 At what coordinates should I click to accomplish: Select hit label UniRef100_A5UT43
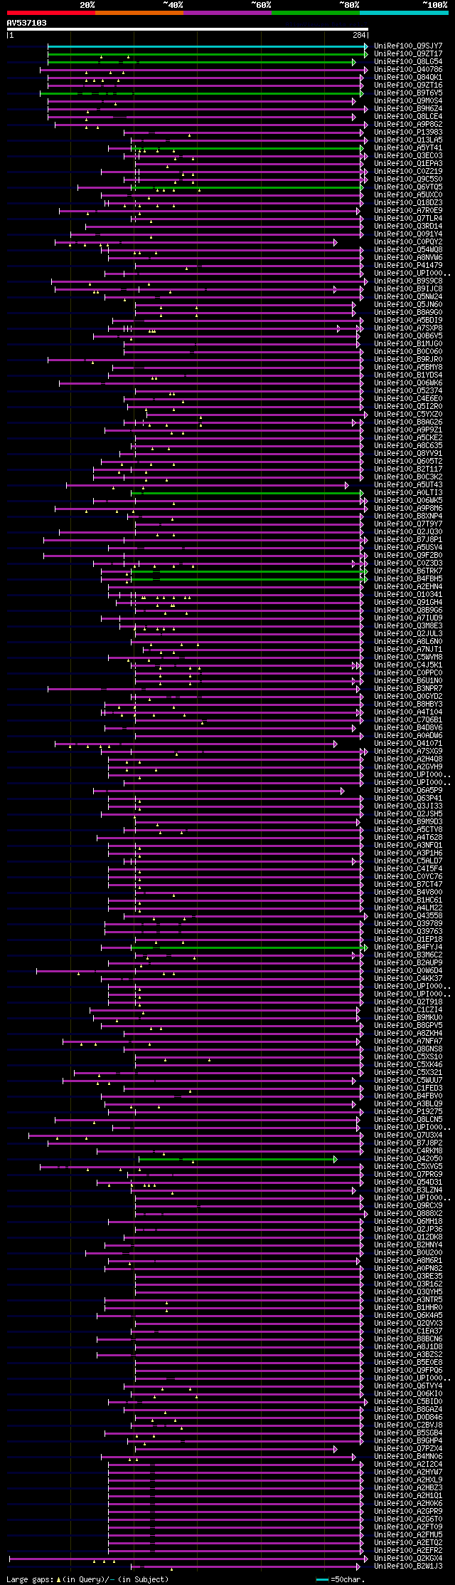(408, 485)
